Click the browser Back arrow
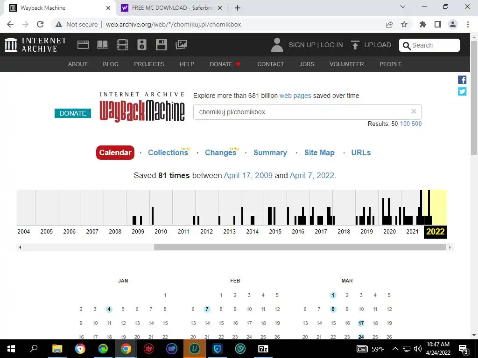The image size is (478, 358). coord(10,24)
